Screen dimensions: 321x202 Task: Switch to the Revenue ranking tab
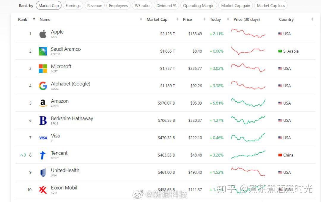[x=95, y=6]
